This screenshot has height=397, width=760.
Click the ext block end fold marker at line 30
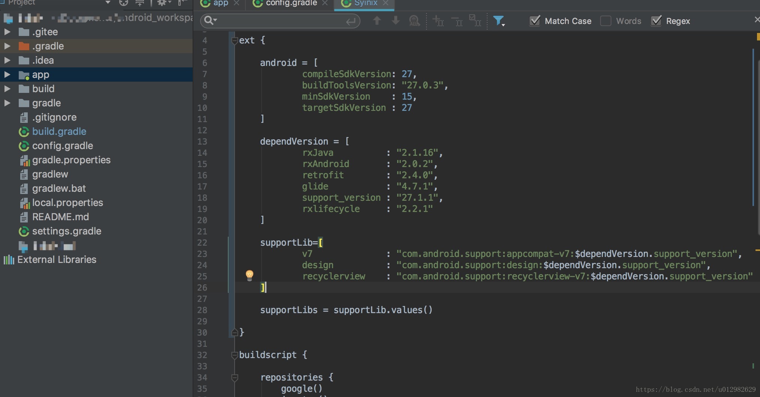(235, 332)
